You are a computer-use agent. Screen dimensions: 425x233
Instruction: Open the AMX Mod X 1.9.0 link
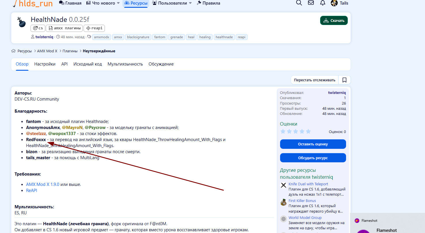[43, 184]
